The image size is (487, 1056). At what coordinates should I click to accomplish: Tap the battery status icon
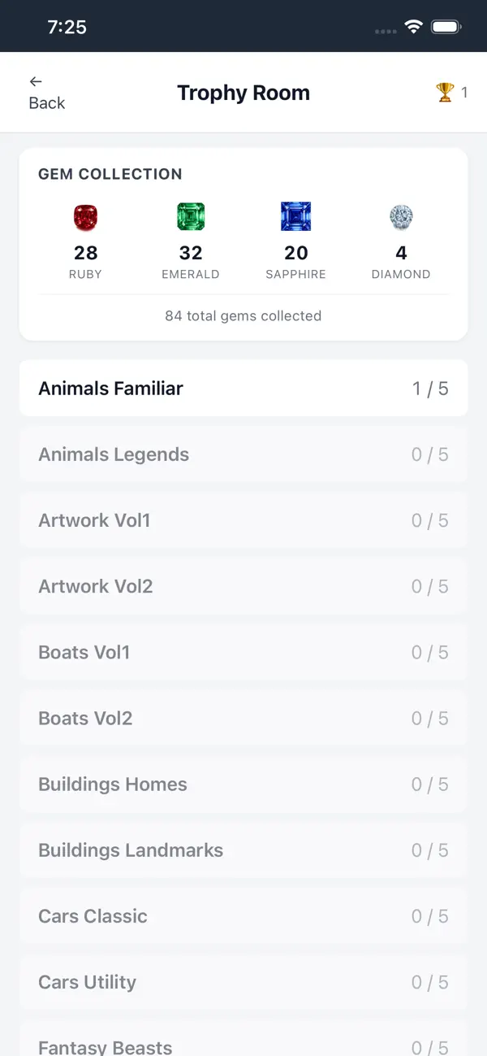tap(446, 27)
